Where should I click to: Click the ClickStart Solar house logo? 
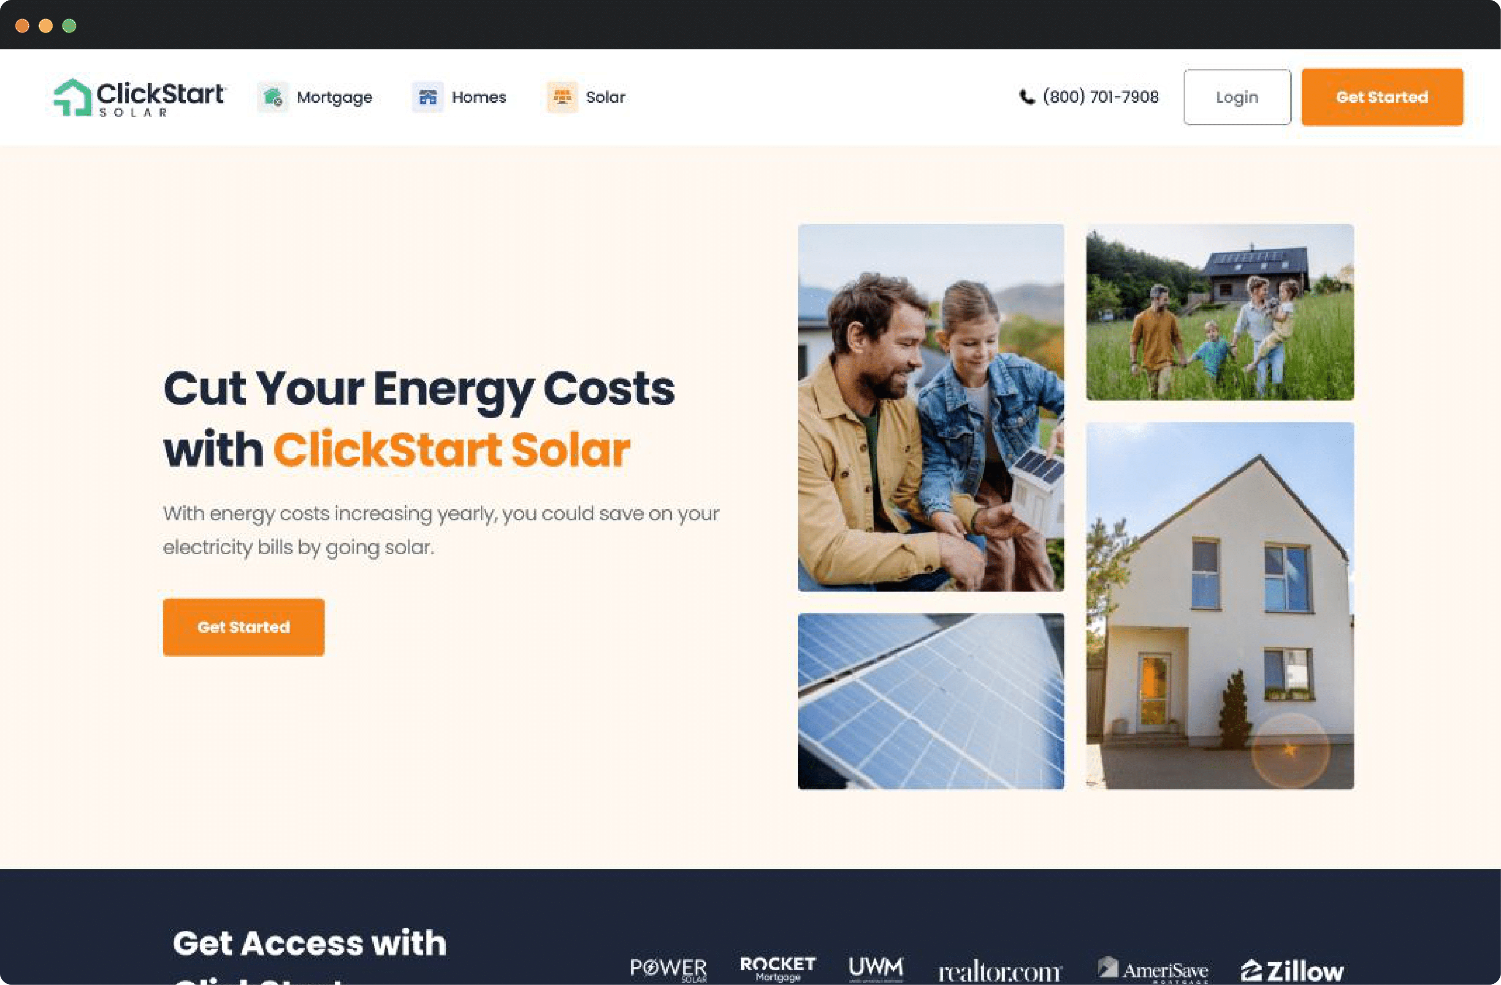(139, 97)
